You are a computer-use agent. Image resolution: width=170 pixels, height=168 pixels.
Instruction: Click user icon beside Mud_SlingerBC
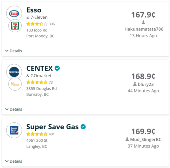pyautogui.click(x=127, y=139)
